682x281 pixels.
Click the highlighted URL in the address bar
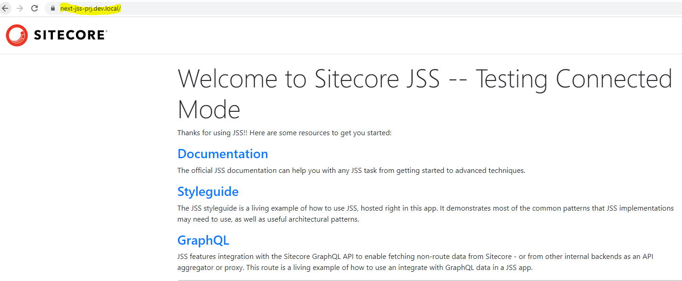click(90, 8)
